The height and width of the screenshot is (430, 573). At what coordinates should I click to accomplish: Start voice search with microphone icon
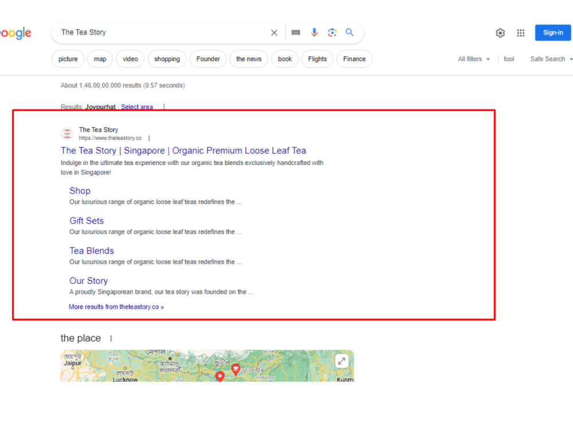314,33
